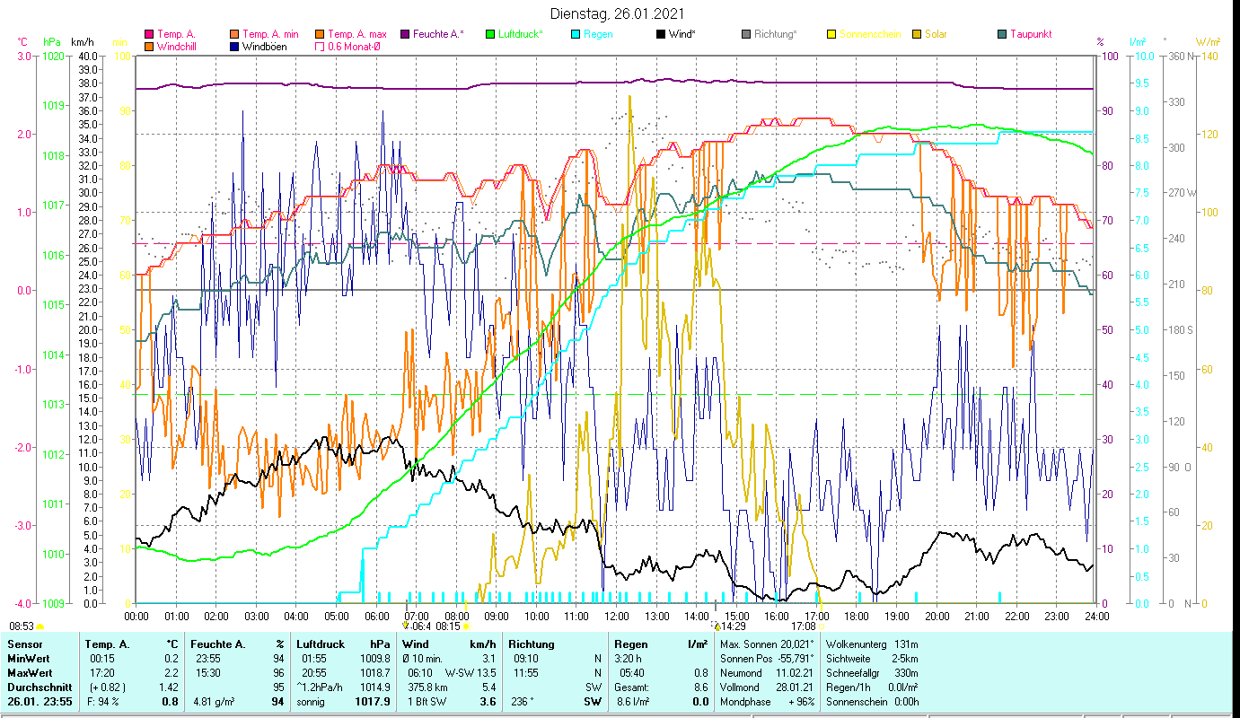Click the purple Feuchte A.* legend square
This screenshot has height=718, width=1240.
pyautogui.click(x=405, y=34)
